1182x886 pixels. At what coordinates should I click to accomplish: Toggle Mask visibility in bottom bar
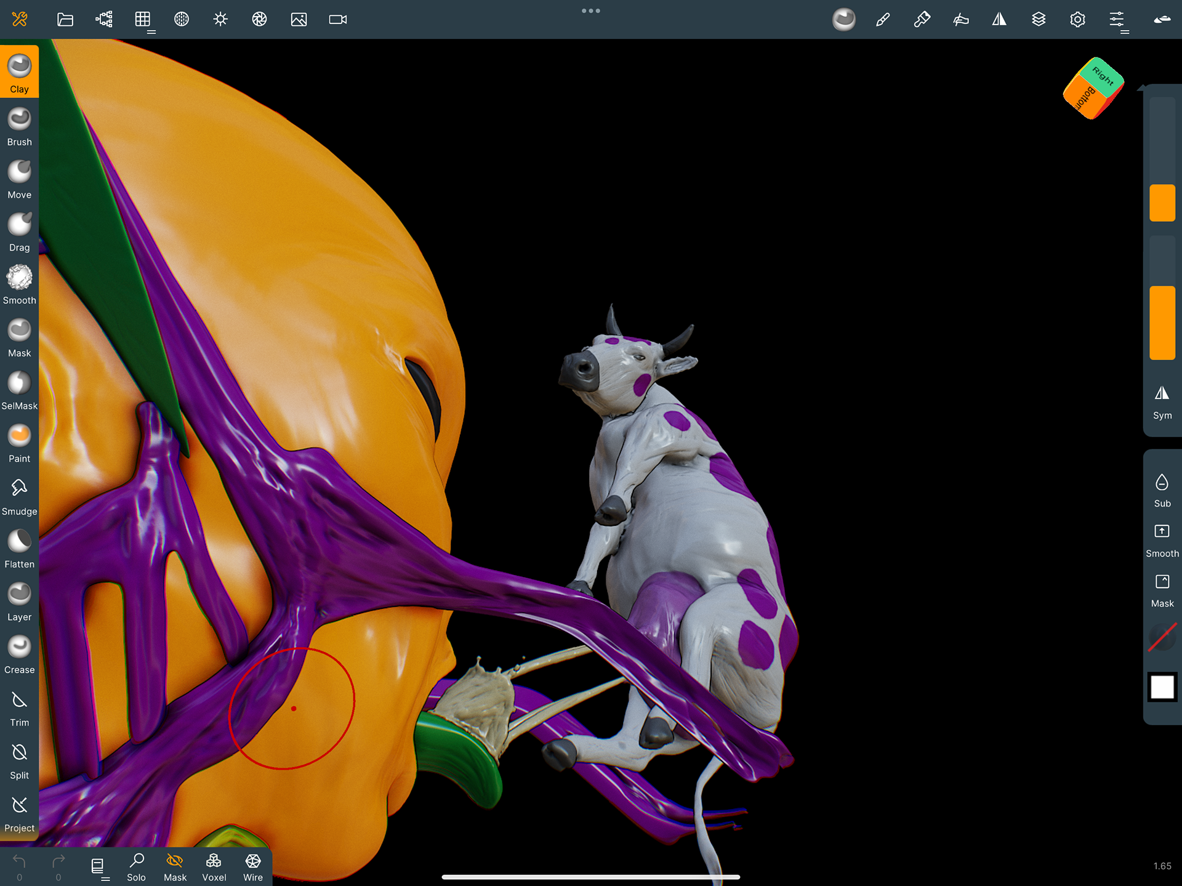(175, 867)
